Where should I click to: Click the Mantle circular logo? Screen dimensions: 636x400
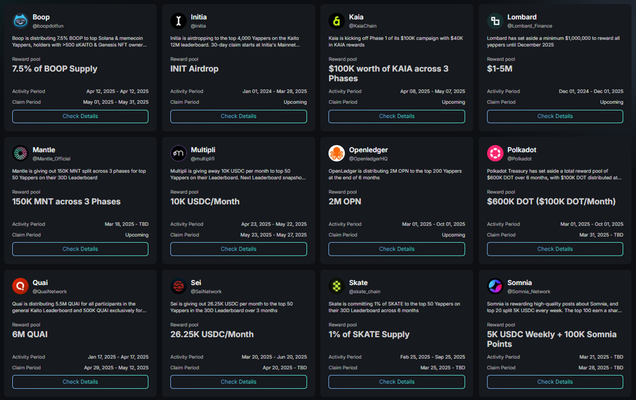point(21,153)
